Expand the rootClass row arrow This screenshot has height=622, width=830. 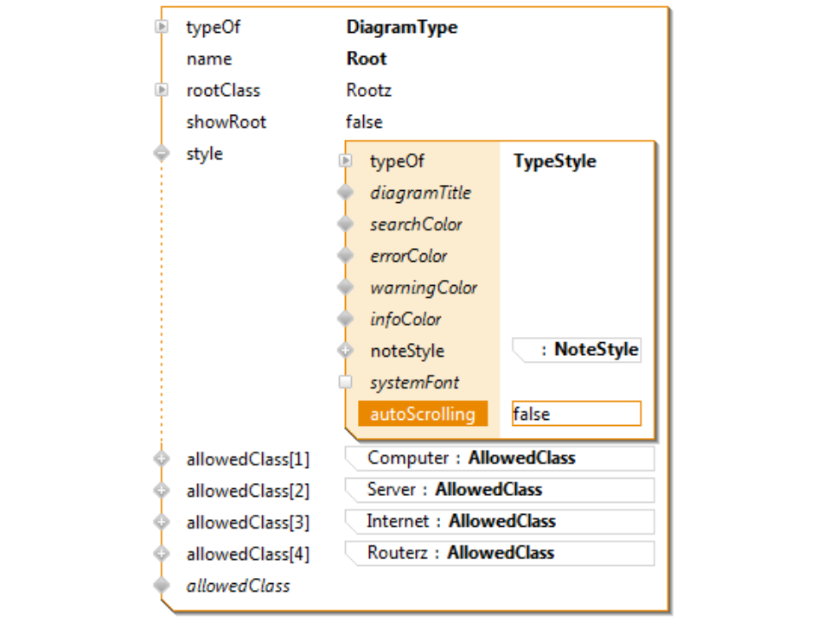tap(161, 90)
